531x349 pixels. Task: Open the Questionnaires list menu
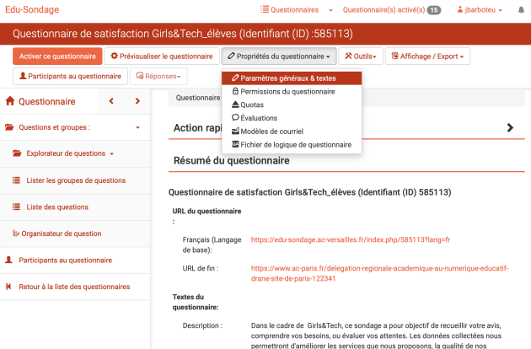290,10
